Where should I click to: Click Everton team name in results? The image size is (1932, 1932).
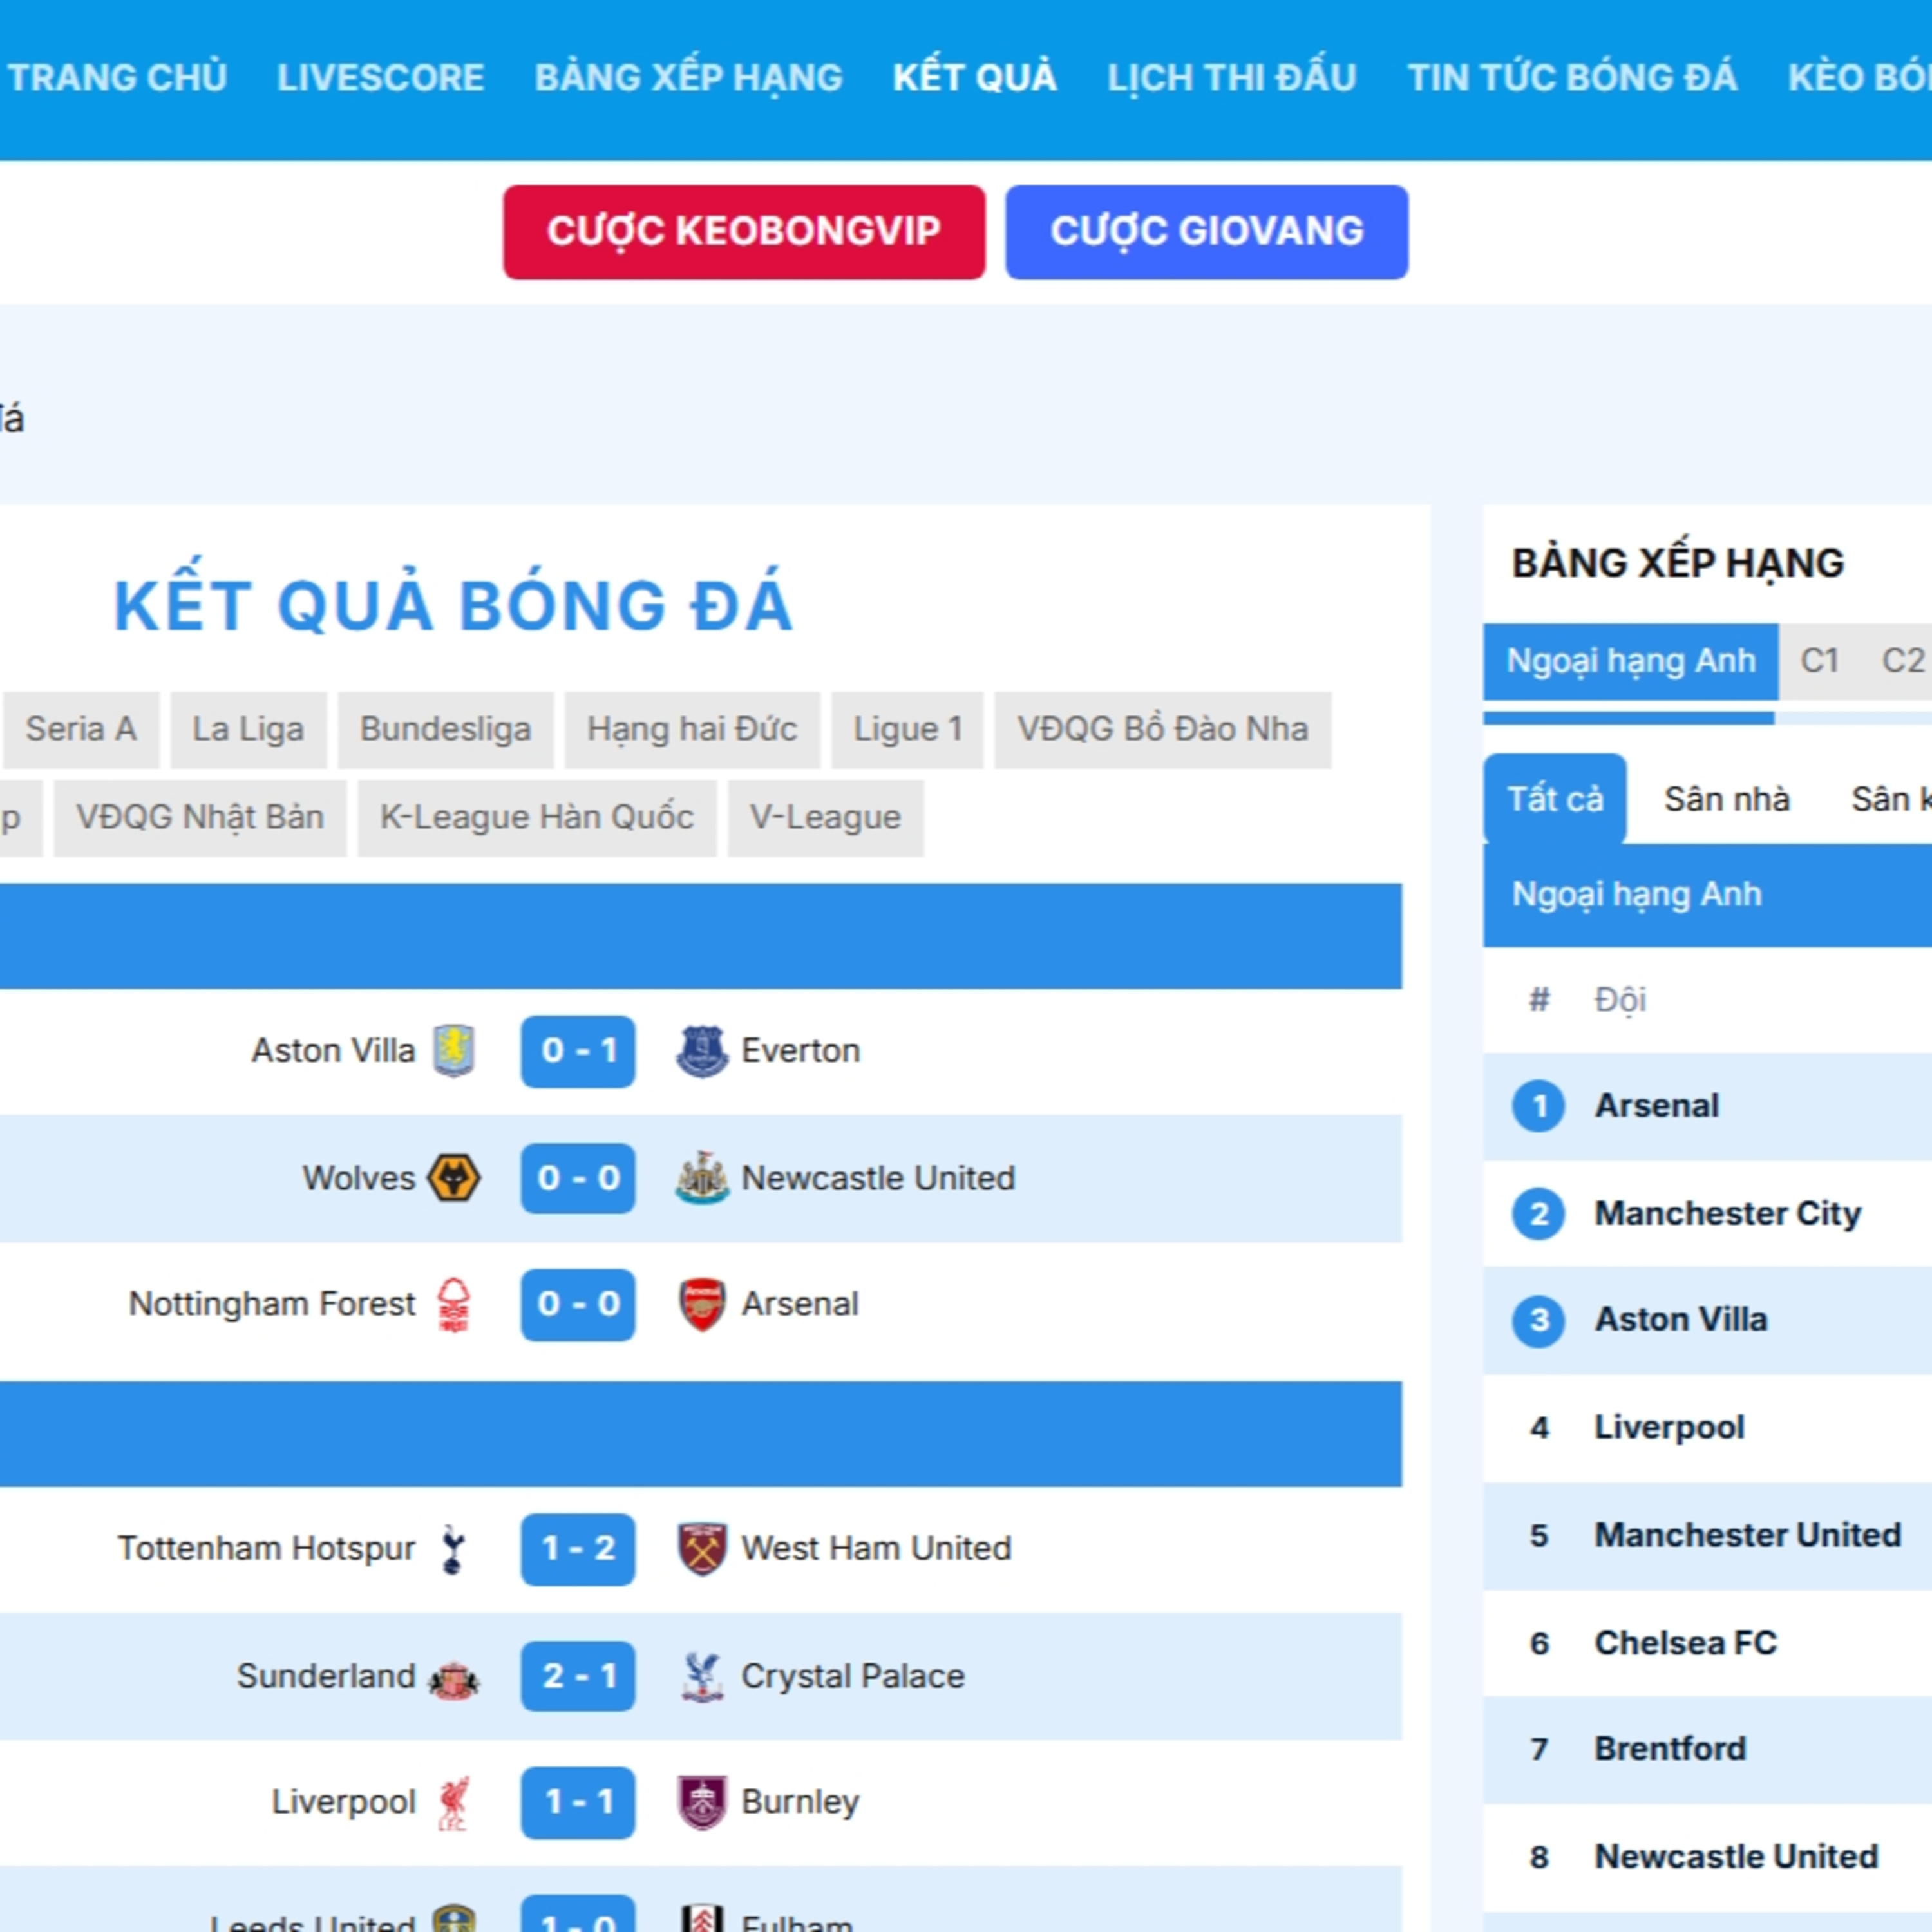pyautogui.click(x=800, y=1051)
